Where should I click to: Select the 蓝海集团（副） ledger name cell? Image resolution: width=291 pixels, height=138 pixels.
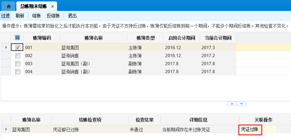pyautogui.click(x=93, y=63)
